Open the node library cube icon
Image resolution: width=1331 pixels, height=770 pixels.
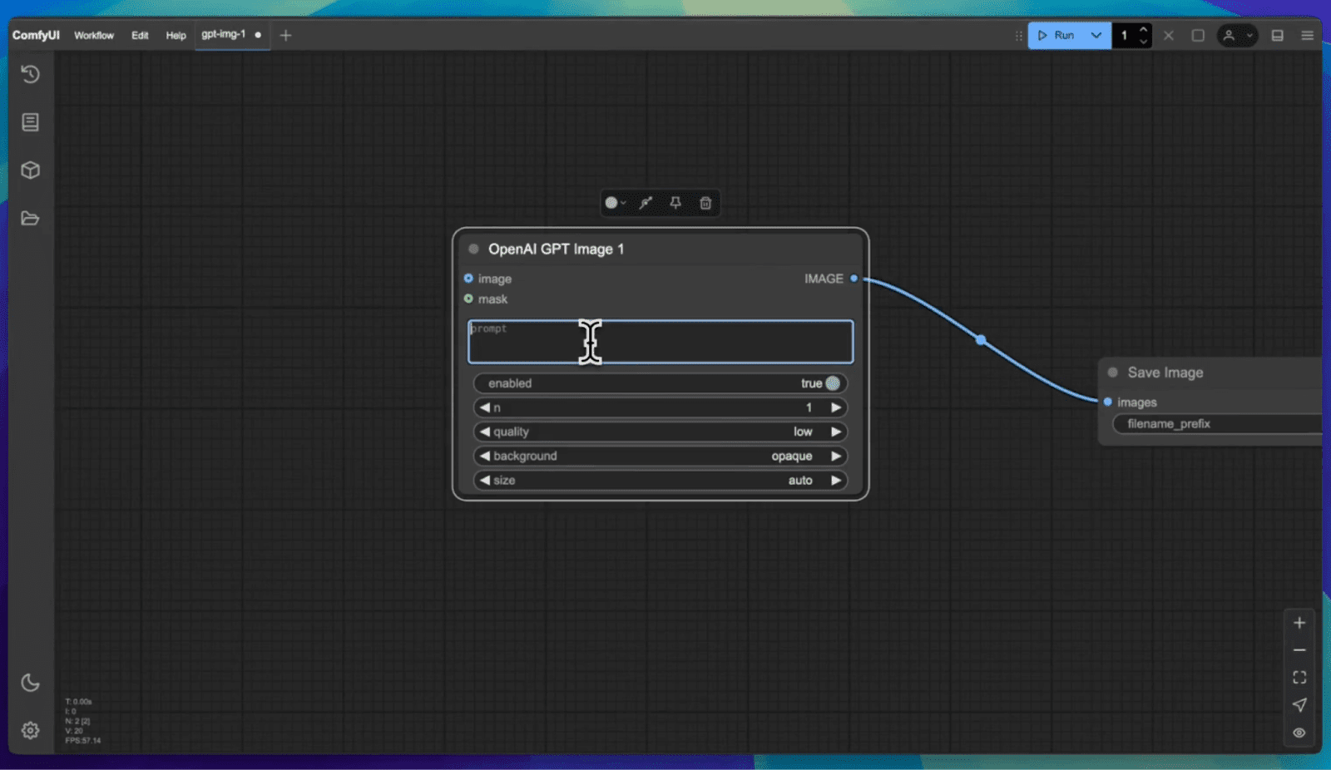click(31, 170)
